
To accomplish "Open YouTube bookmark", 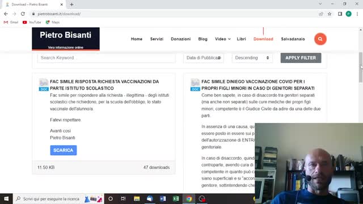I will tap(32, 22).
